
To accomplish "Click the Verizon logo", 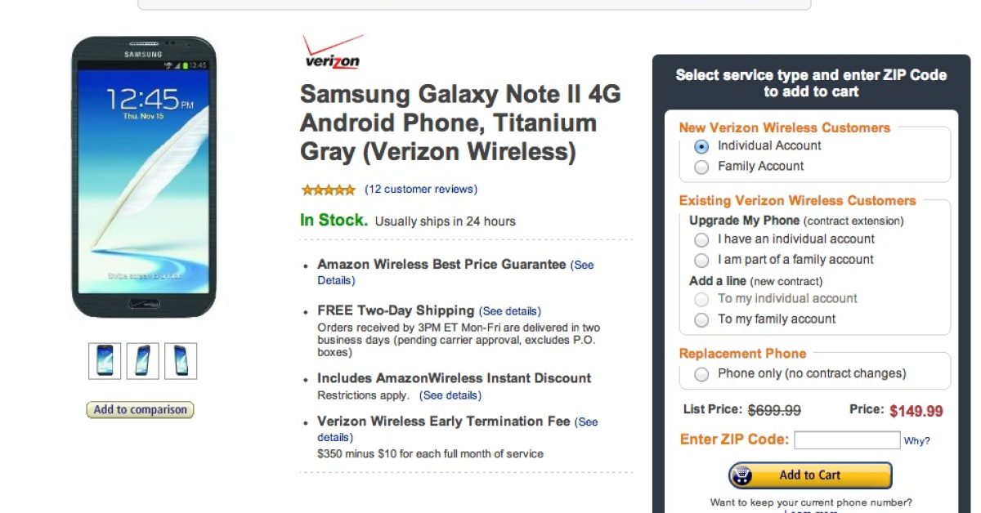I will (x=332, y=51).
